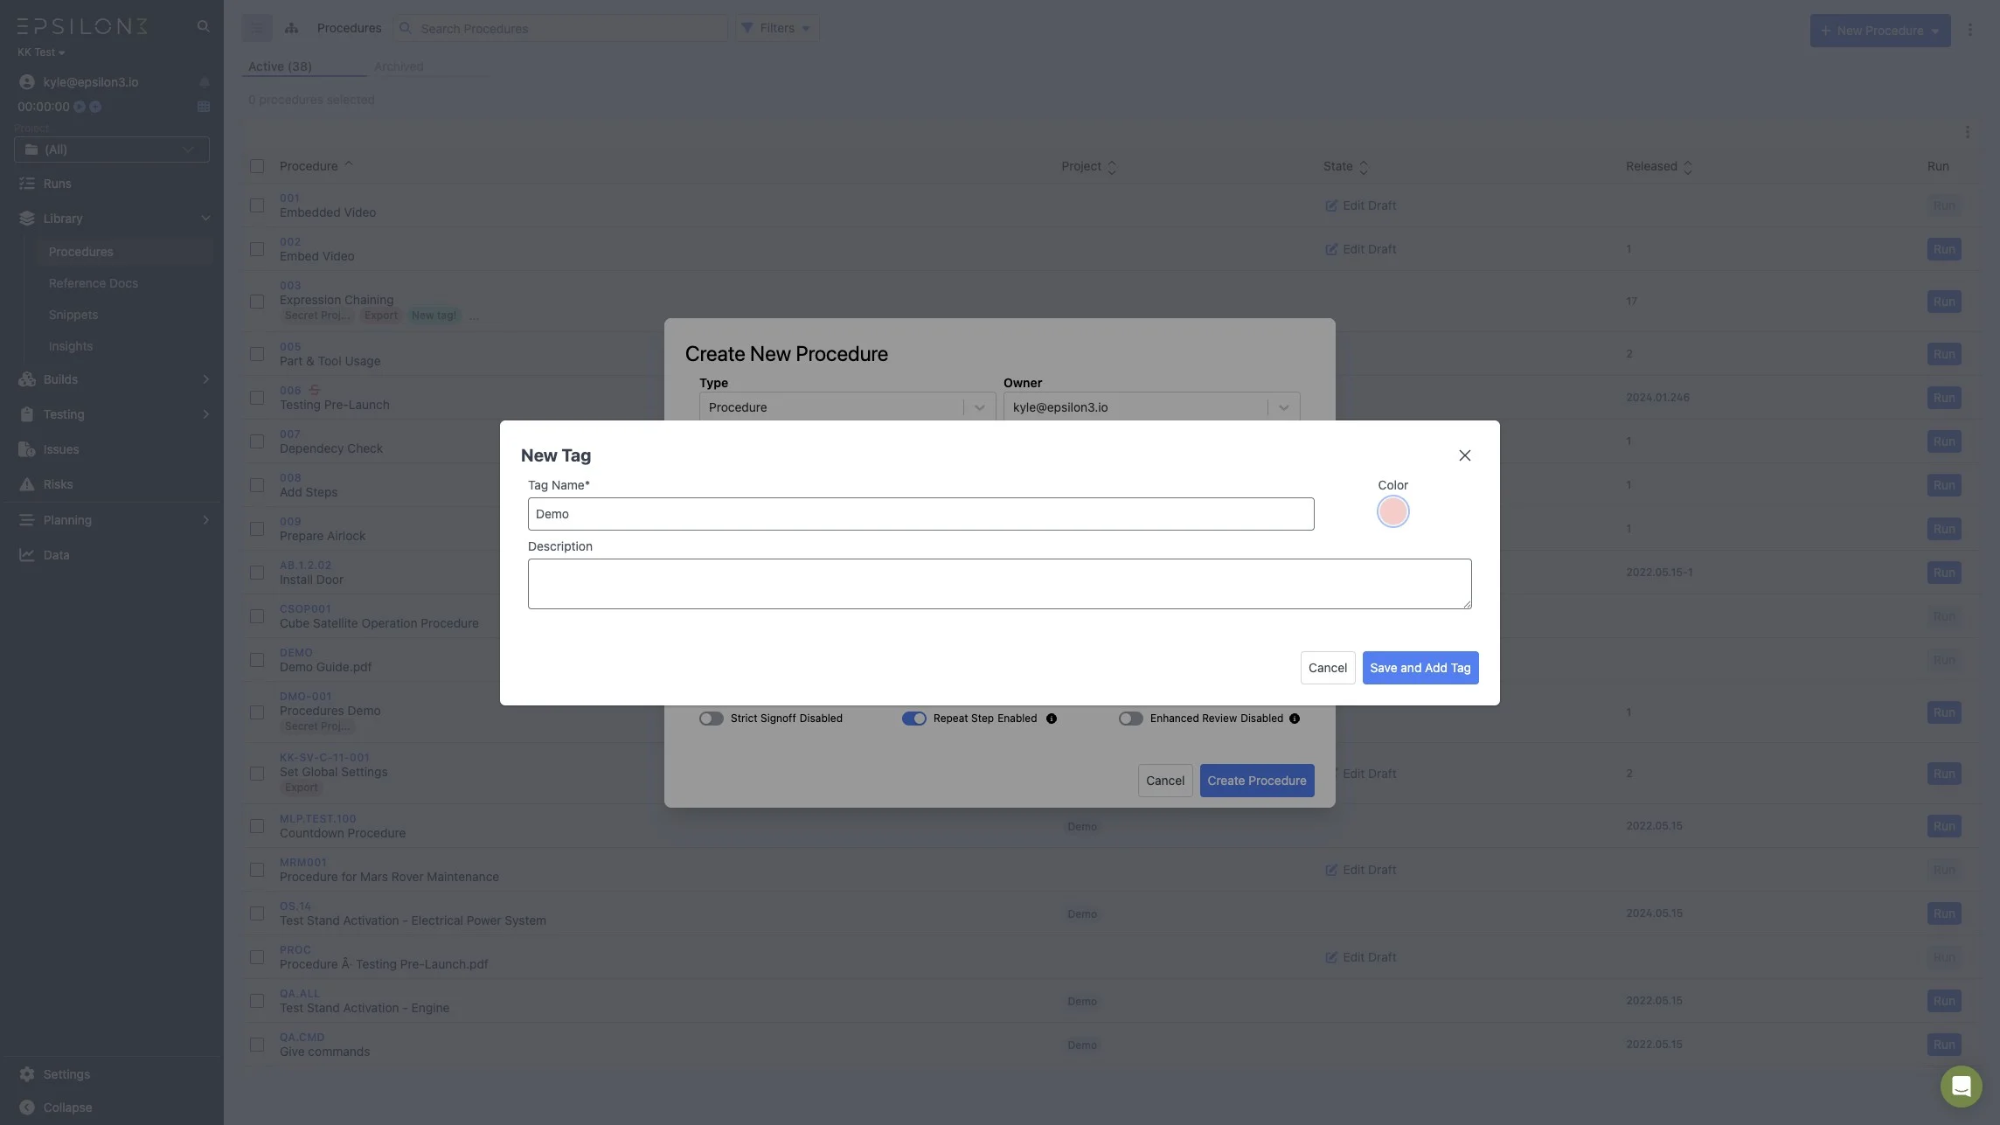Open Reference Docs in sidebar
This screenshot has height=1125, width=2000.
click(x=93, y=283)
